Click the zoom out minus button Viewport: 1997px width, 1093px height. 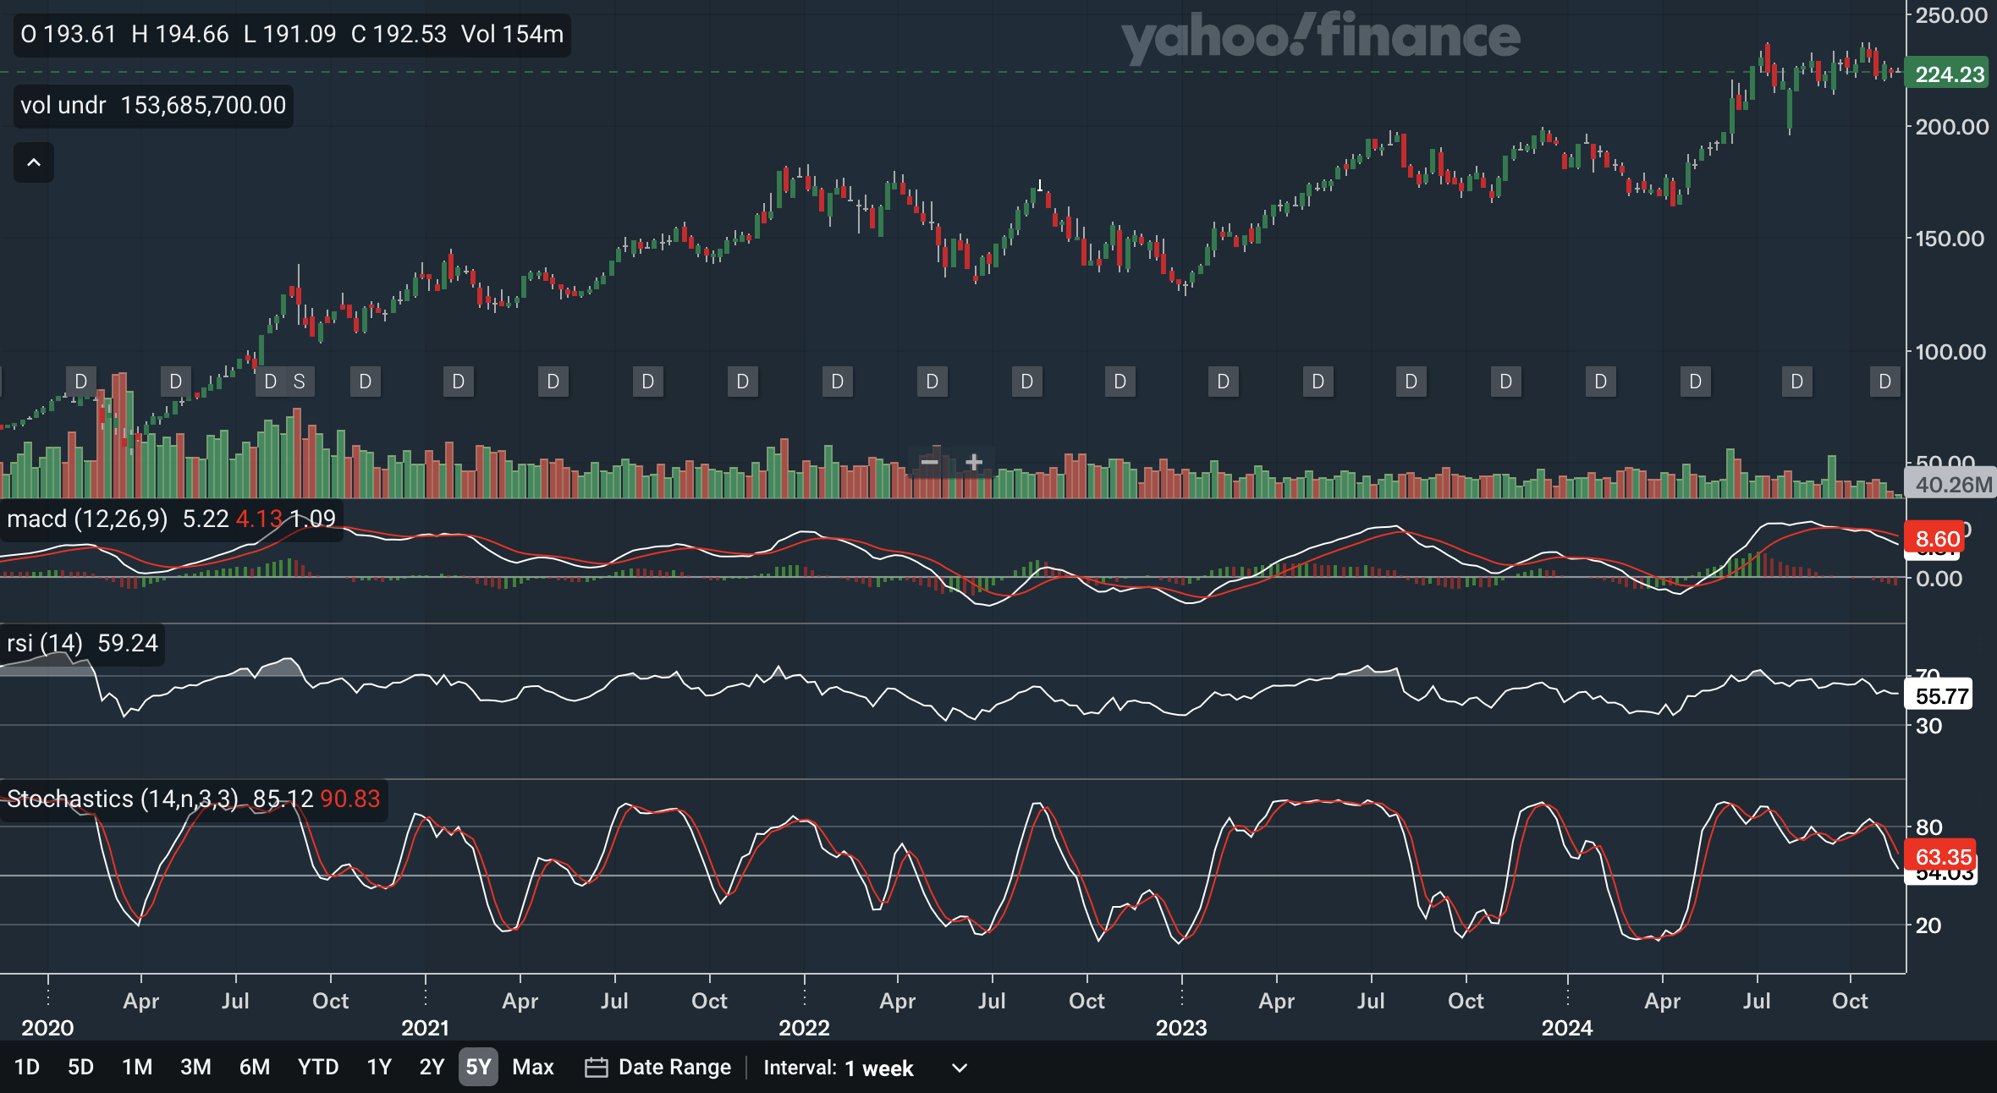929,462
